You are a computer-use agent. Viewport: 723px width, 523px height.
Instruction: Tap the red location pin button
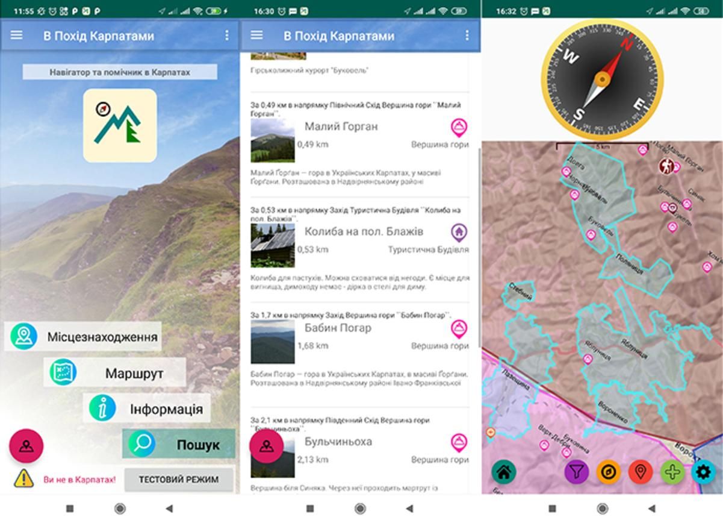[640, 471]
